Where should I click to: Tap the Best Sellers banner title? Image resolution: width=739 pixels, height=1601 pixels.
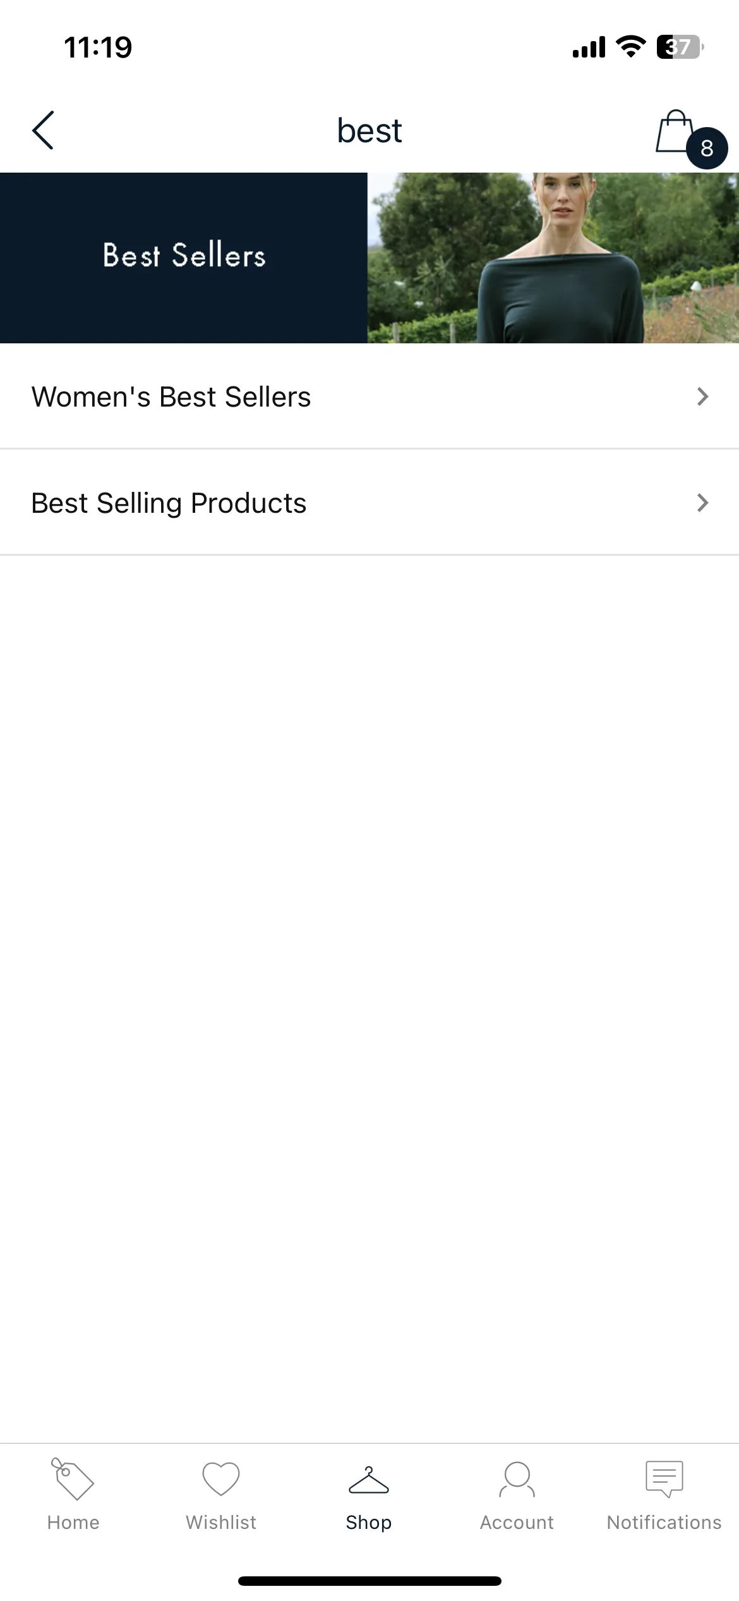point(184,255)
